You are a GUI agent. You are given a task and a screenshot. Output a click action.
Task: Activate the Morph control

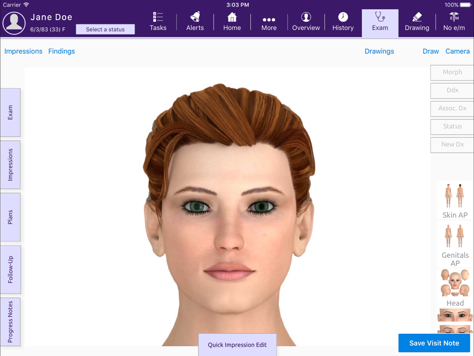pyautogui.click(x=451, y=72)
